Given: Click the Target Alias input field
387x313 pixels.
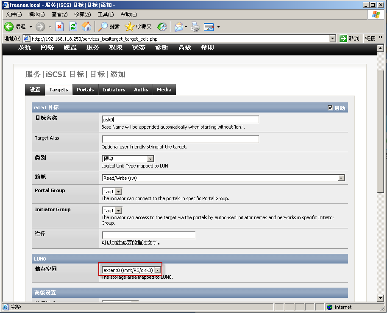Looking at the screenshot, I should (180, 139).
